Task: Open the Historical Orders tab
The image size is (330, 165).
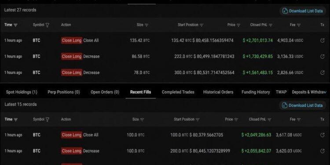Action: (x=218, y=92)
